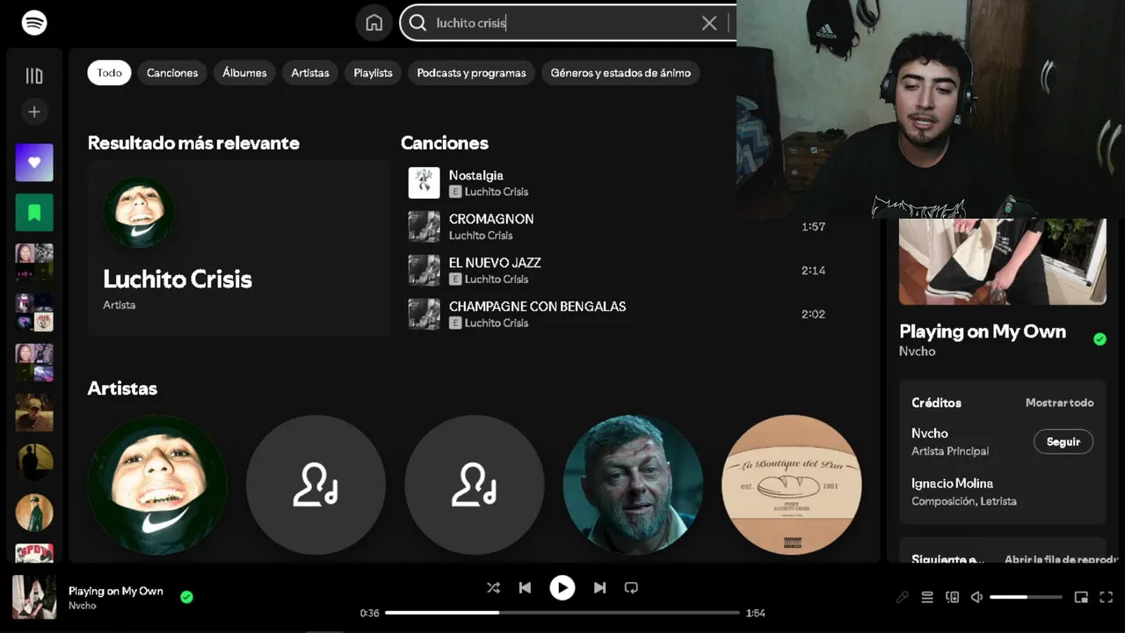Clear the search with X icon
The height and width of the screenshot is (633, 1125).
click(x=709, y=24)
